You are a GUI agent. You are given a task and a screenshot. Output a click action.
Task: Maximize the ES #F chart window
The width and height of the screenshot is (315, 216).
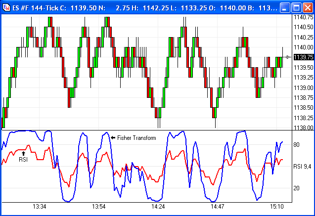pos(295,8)
